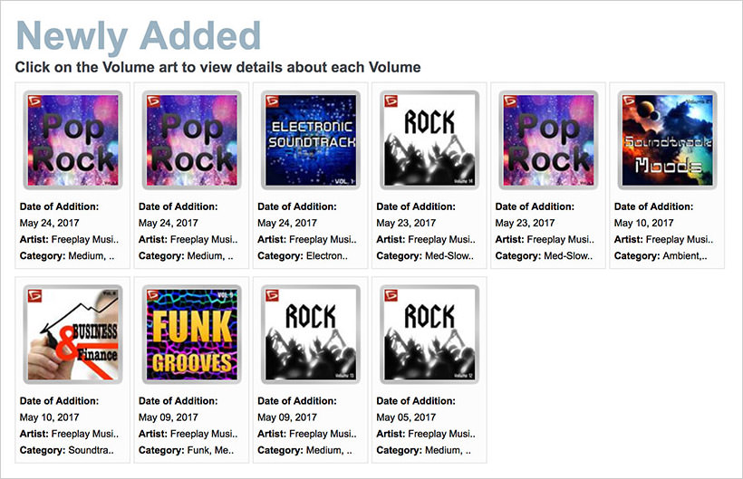This screenshot has height=479, width=743.
Task: Select the Rock cover added May 23, 2017
Action: pyautogui.click(x=429, y=140)
